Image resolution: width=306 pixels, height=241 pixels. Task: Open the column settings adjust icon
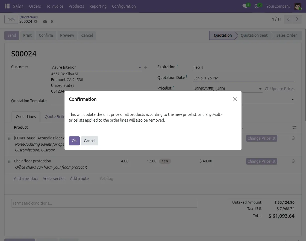coord(294,127)
